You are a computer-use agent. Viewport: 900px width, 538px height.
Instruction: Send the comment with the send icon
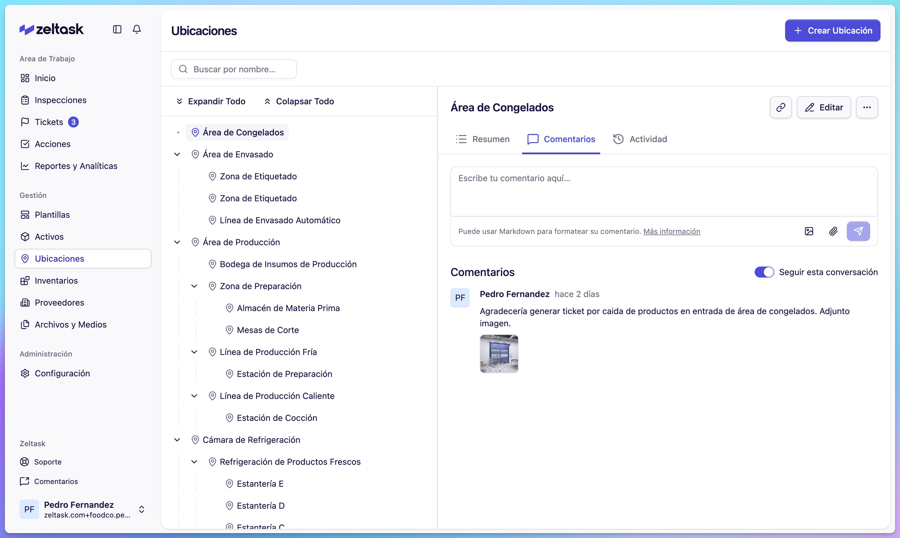pyautogui.click(x=858, y=231)
